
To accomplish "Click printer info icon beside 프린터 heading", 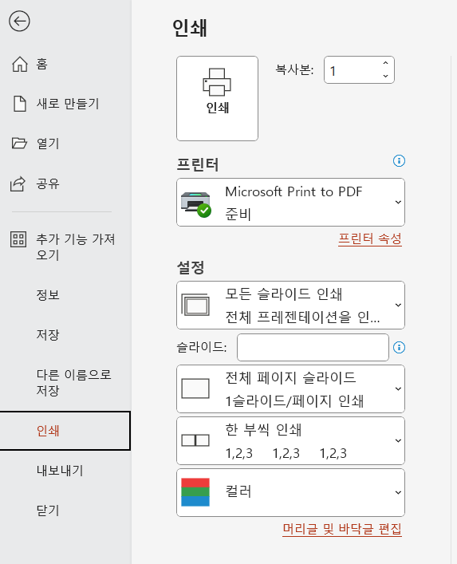I will tap(399, 161).
